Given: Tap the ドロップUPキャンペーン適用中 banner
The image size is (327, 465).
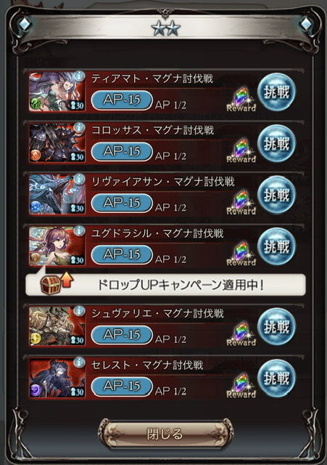Looking at the screenshot, I should 166,285.
